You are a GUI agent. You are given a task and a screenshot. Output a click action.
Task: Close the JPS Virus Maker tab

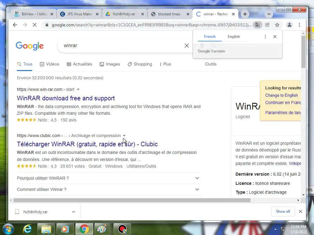[97, 14]
